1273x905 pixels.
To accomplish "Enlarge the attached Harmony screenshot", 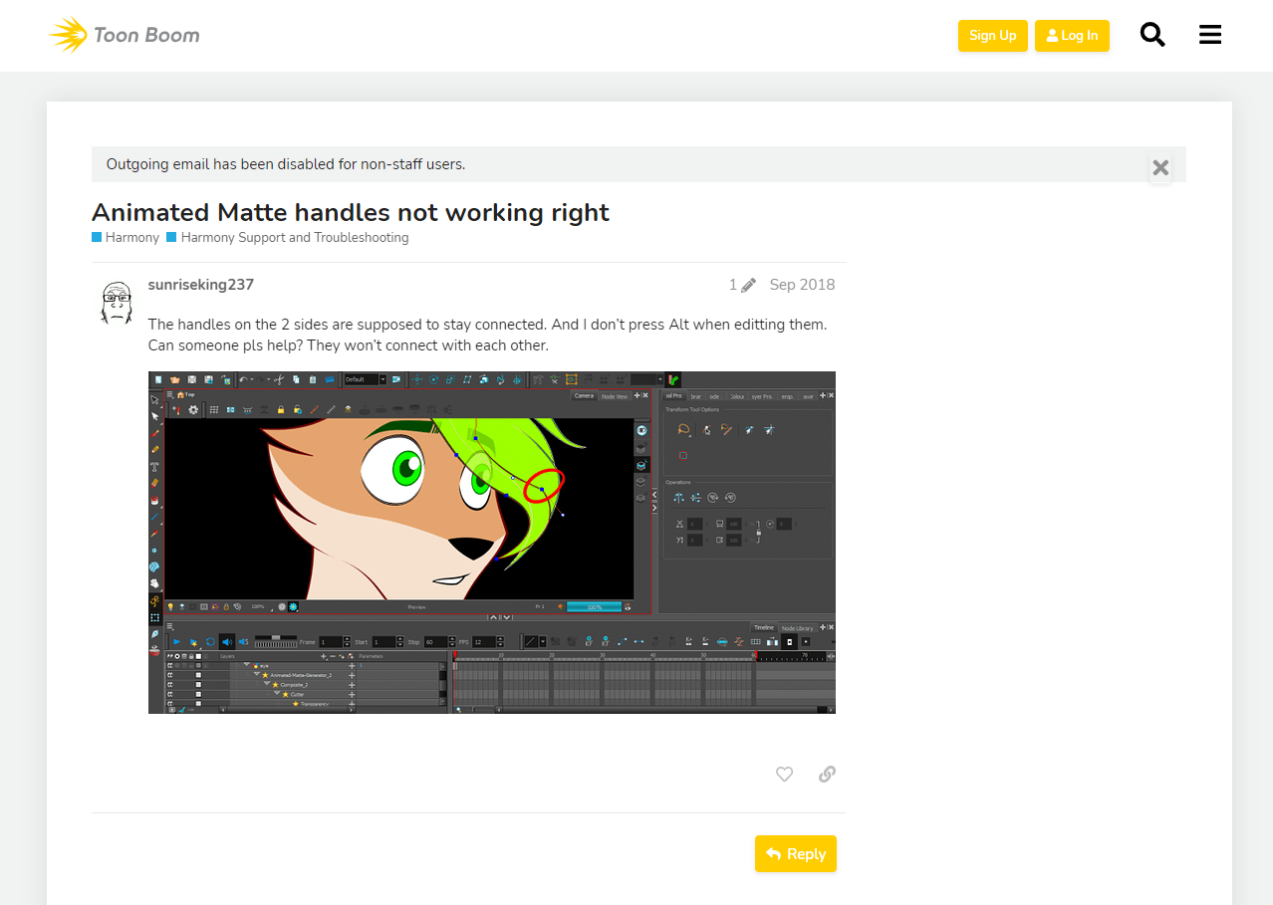I will tap(491, 542).
